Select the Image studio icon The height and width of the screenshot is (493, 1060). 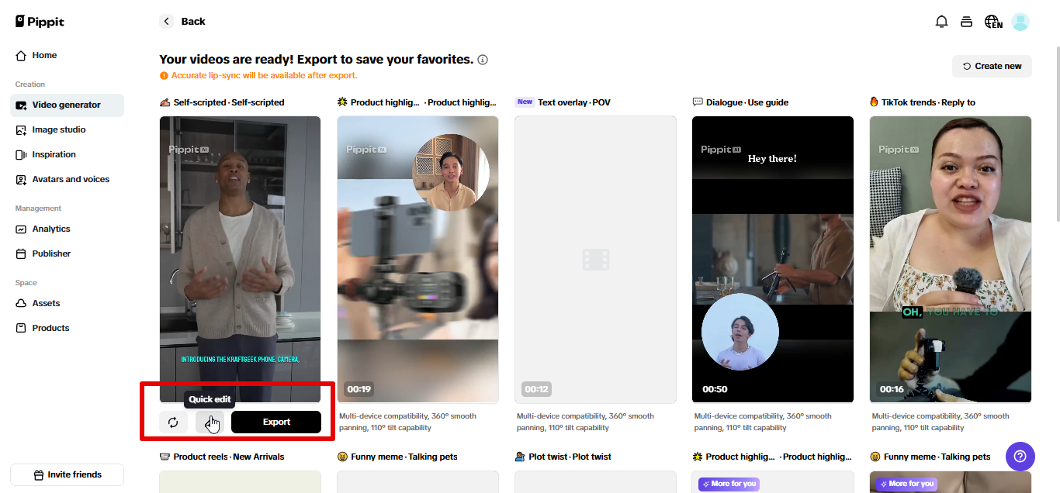click(22, 129)
